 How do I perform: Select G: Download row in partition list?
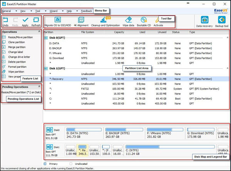point(136,58)
